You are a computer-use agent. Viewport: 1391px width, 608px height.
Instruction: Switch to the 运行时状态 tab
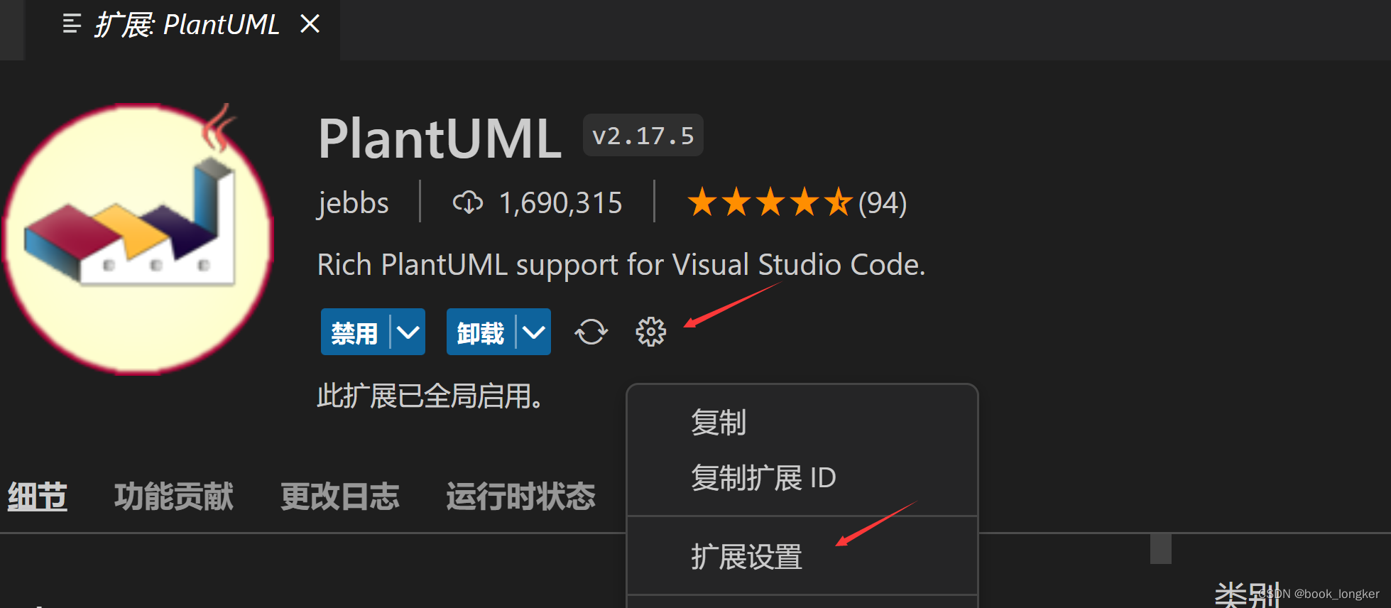[x=521, y=496]
